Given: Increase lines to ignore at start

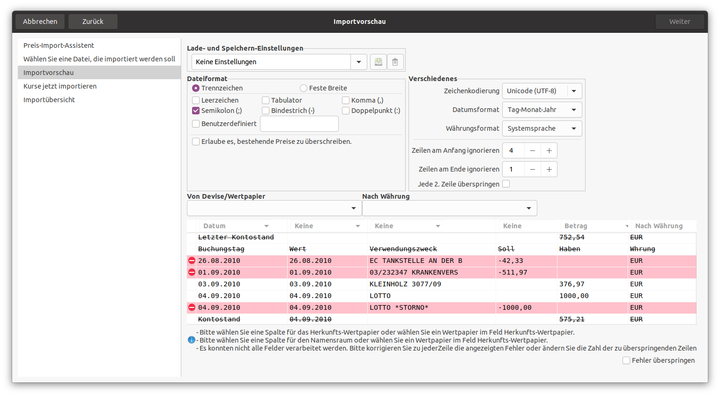Looking at the screenshot, I should tap(549, 150).
